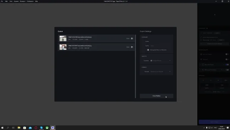This screenshot has width=230, height=130.
Task: Open Opera browser from taskbar
Action: pyautogui.click(x=36, y=128)
